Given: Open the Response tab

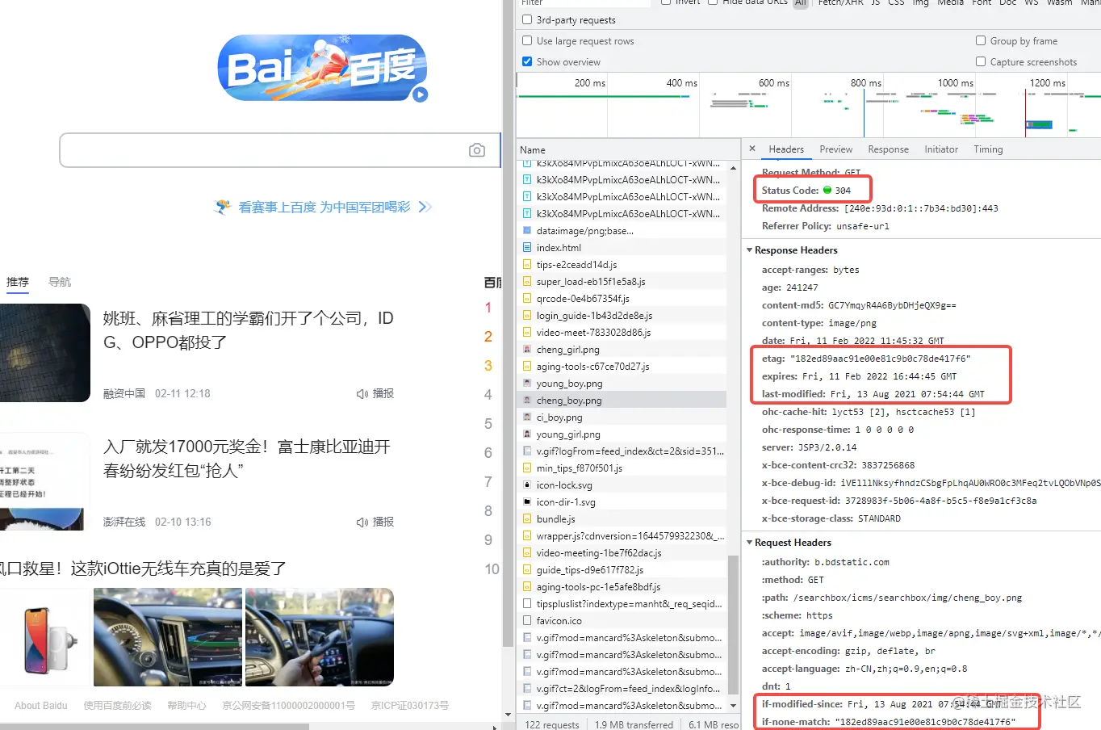Looking at the screenshot, I should [x=888, y=149].
